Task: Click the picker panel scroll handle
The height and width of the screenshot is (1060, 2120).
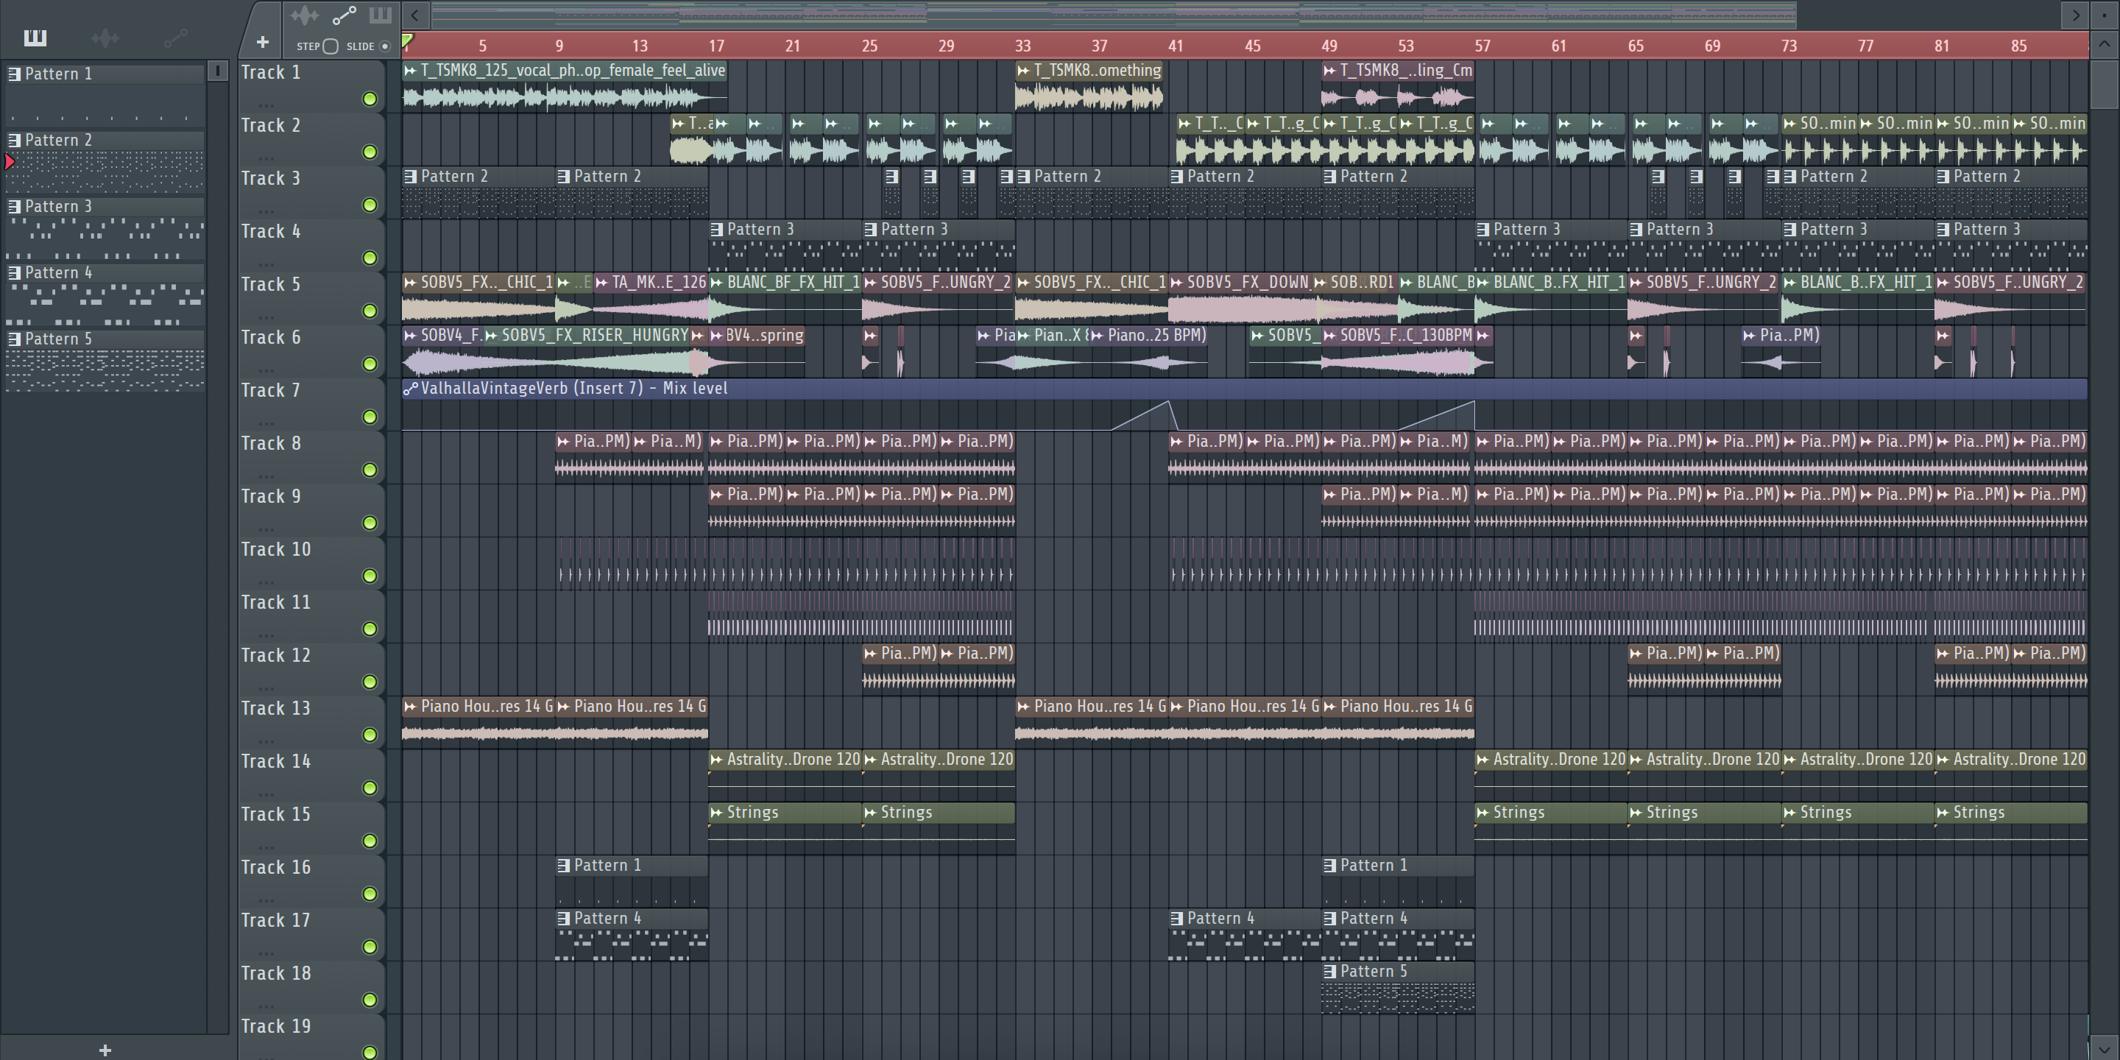Action: point(217,71)
